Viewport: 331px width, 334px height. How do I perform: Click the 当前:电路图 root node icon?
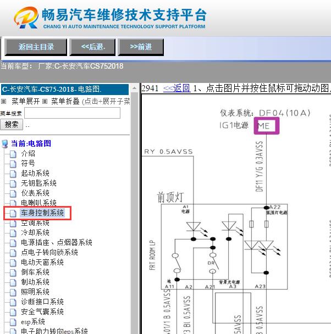(5, 144)
